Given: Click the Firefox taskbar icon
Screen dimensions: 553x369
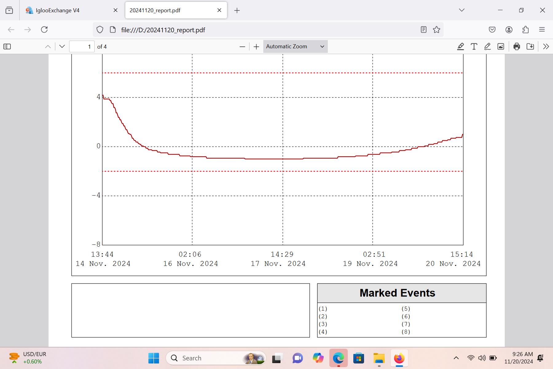Looking at the screenshot, I should pyautogui.click(x=399, y=358).
